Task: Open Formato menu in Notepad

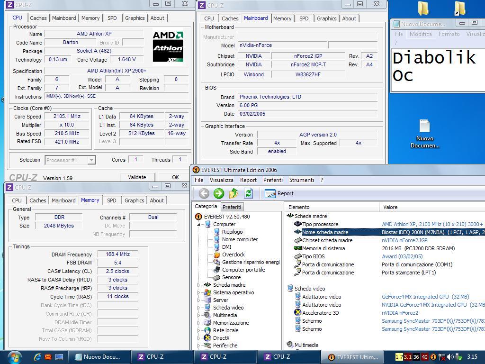Action: click(x=449, y=34)
